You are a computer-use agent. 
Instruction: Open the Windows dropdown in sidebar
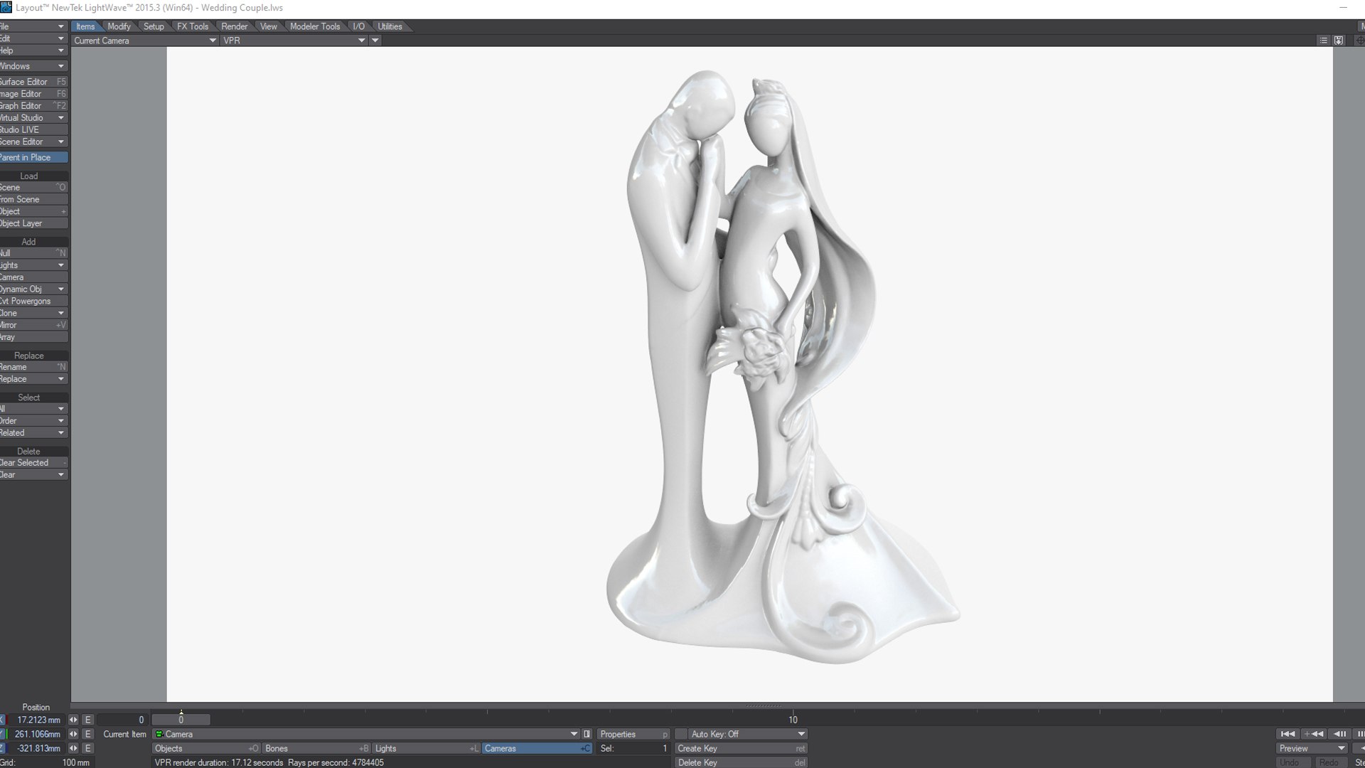pyautogui.click(x=33, y=66)
